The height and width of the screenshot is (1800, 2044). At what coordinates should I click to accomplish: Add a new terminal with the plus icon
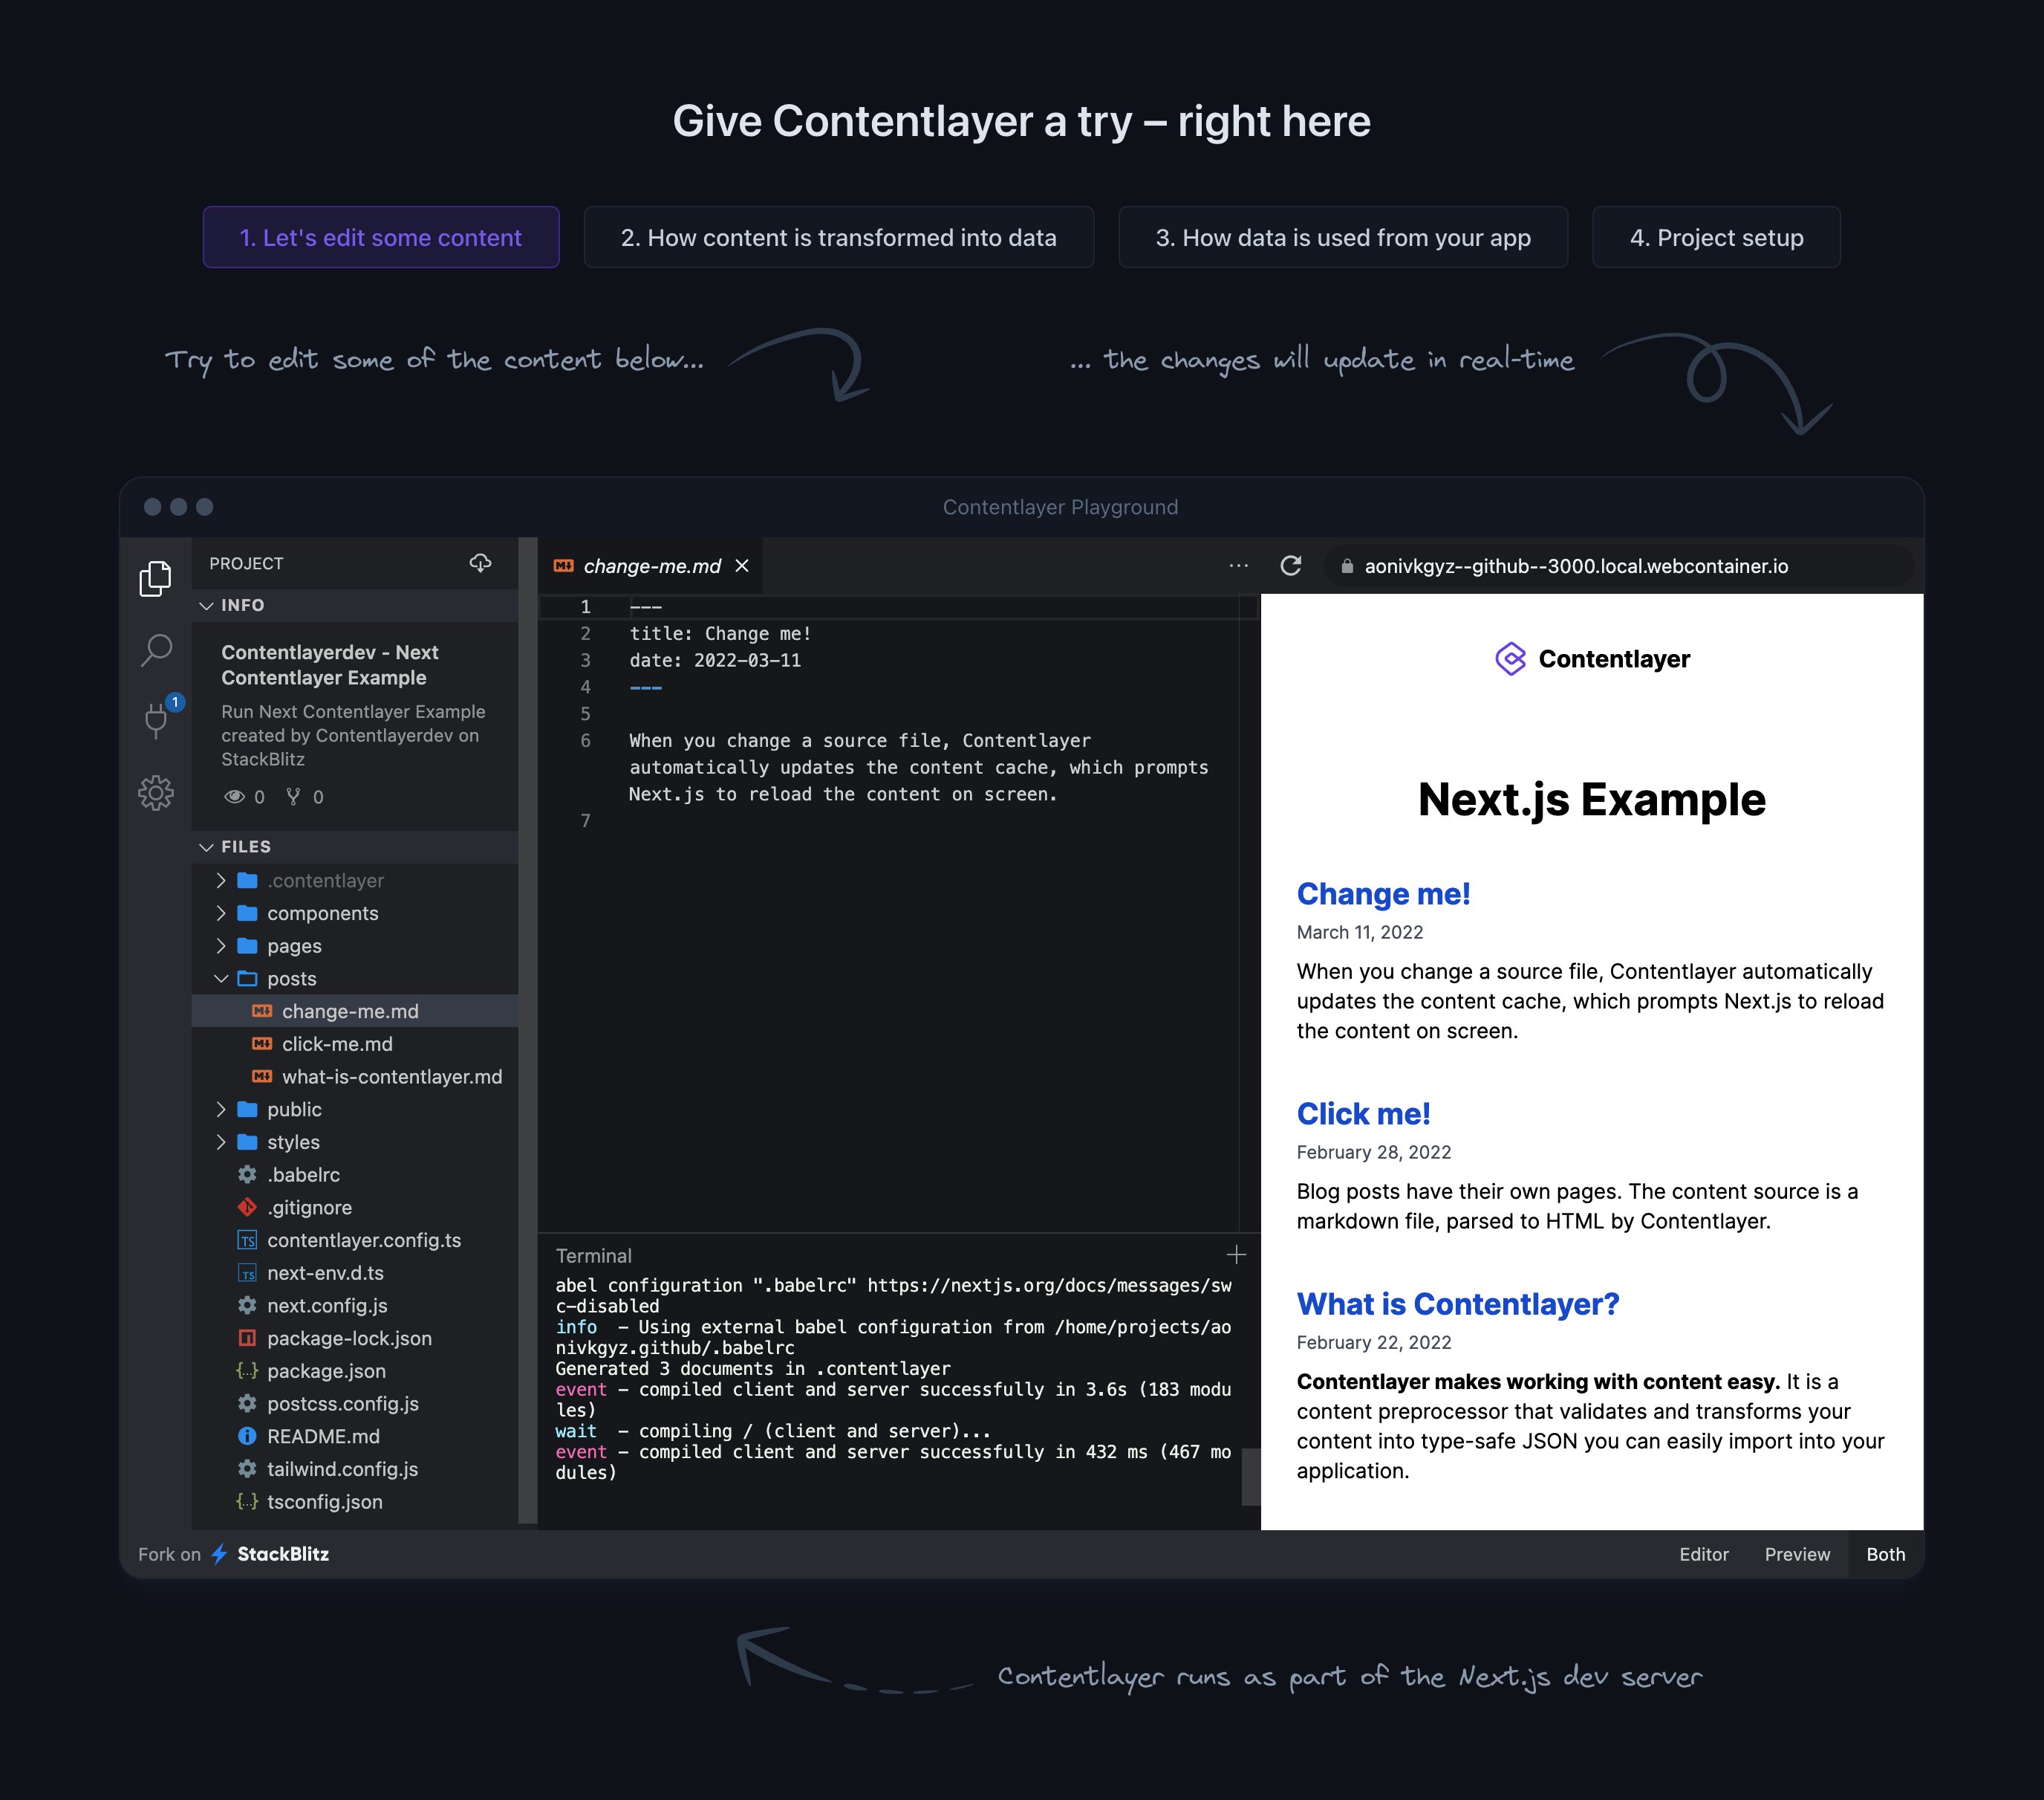[1237, 1255]
